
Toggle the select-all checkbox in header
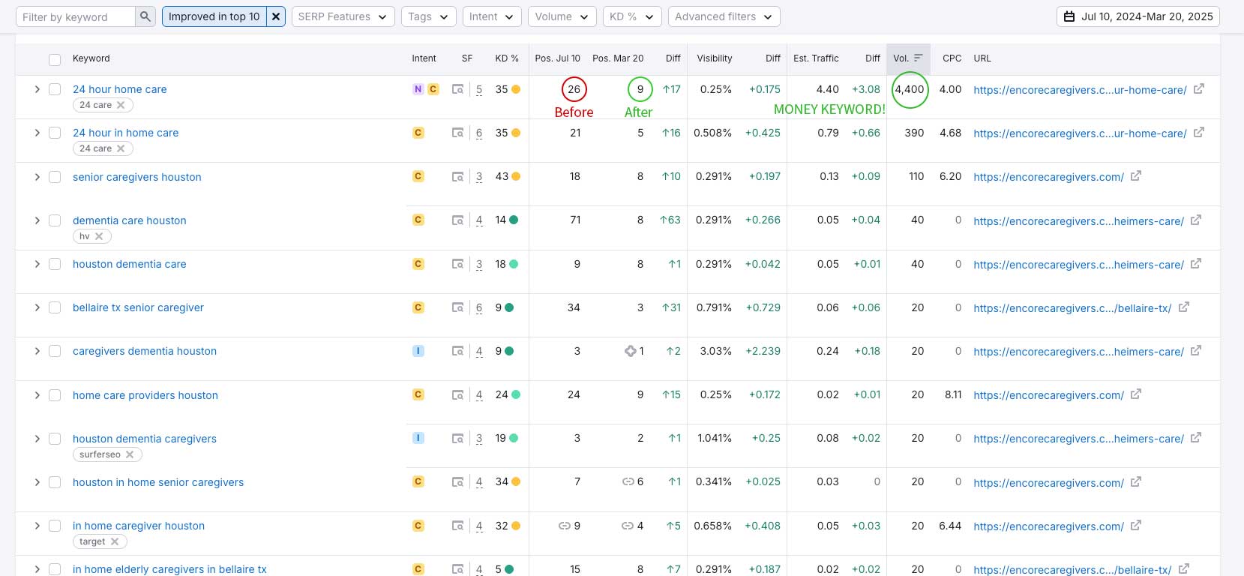pos(55,59)
